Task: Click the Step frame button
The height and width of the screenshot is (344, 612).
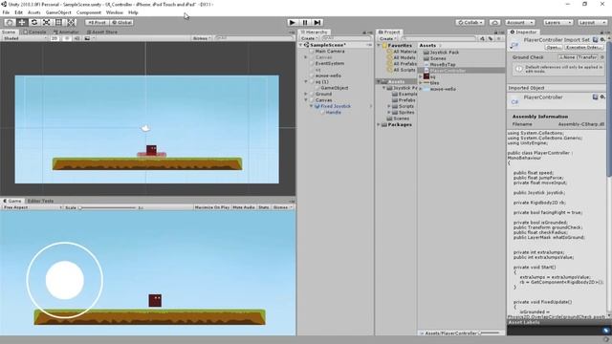Action: pyautogui.click(x=317, y=23)
